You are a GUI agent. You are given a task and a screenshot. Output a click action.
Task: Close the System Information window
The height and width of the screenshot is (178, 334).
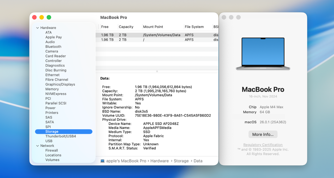[35, 17]
